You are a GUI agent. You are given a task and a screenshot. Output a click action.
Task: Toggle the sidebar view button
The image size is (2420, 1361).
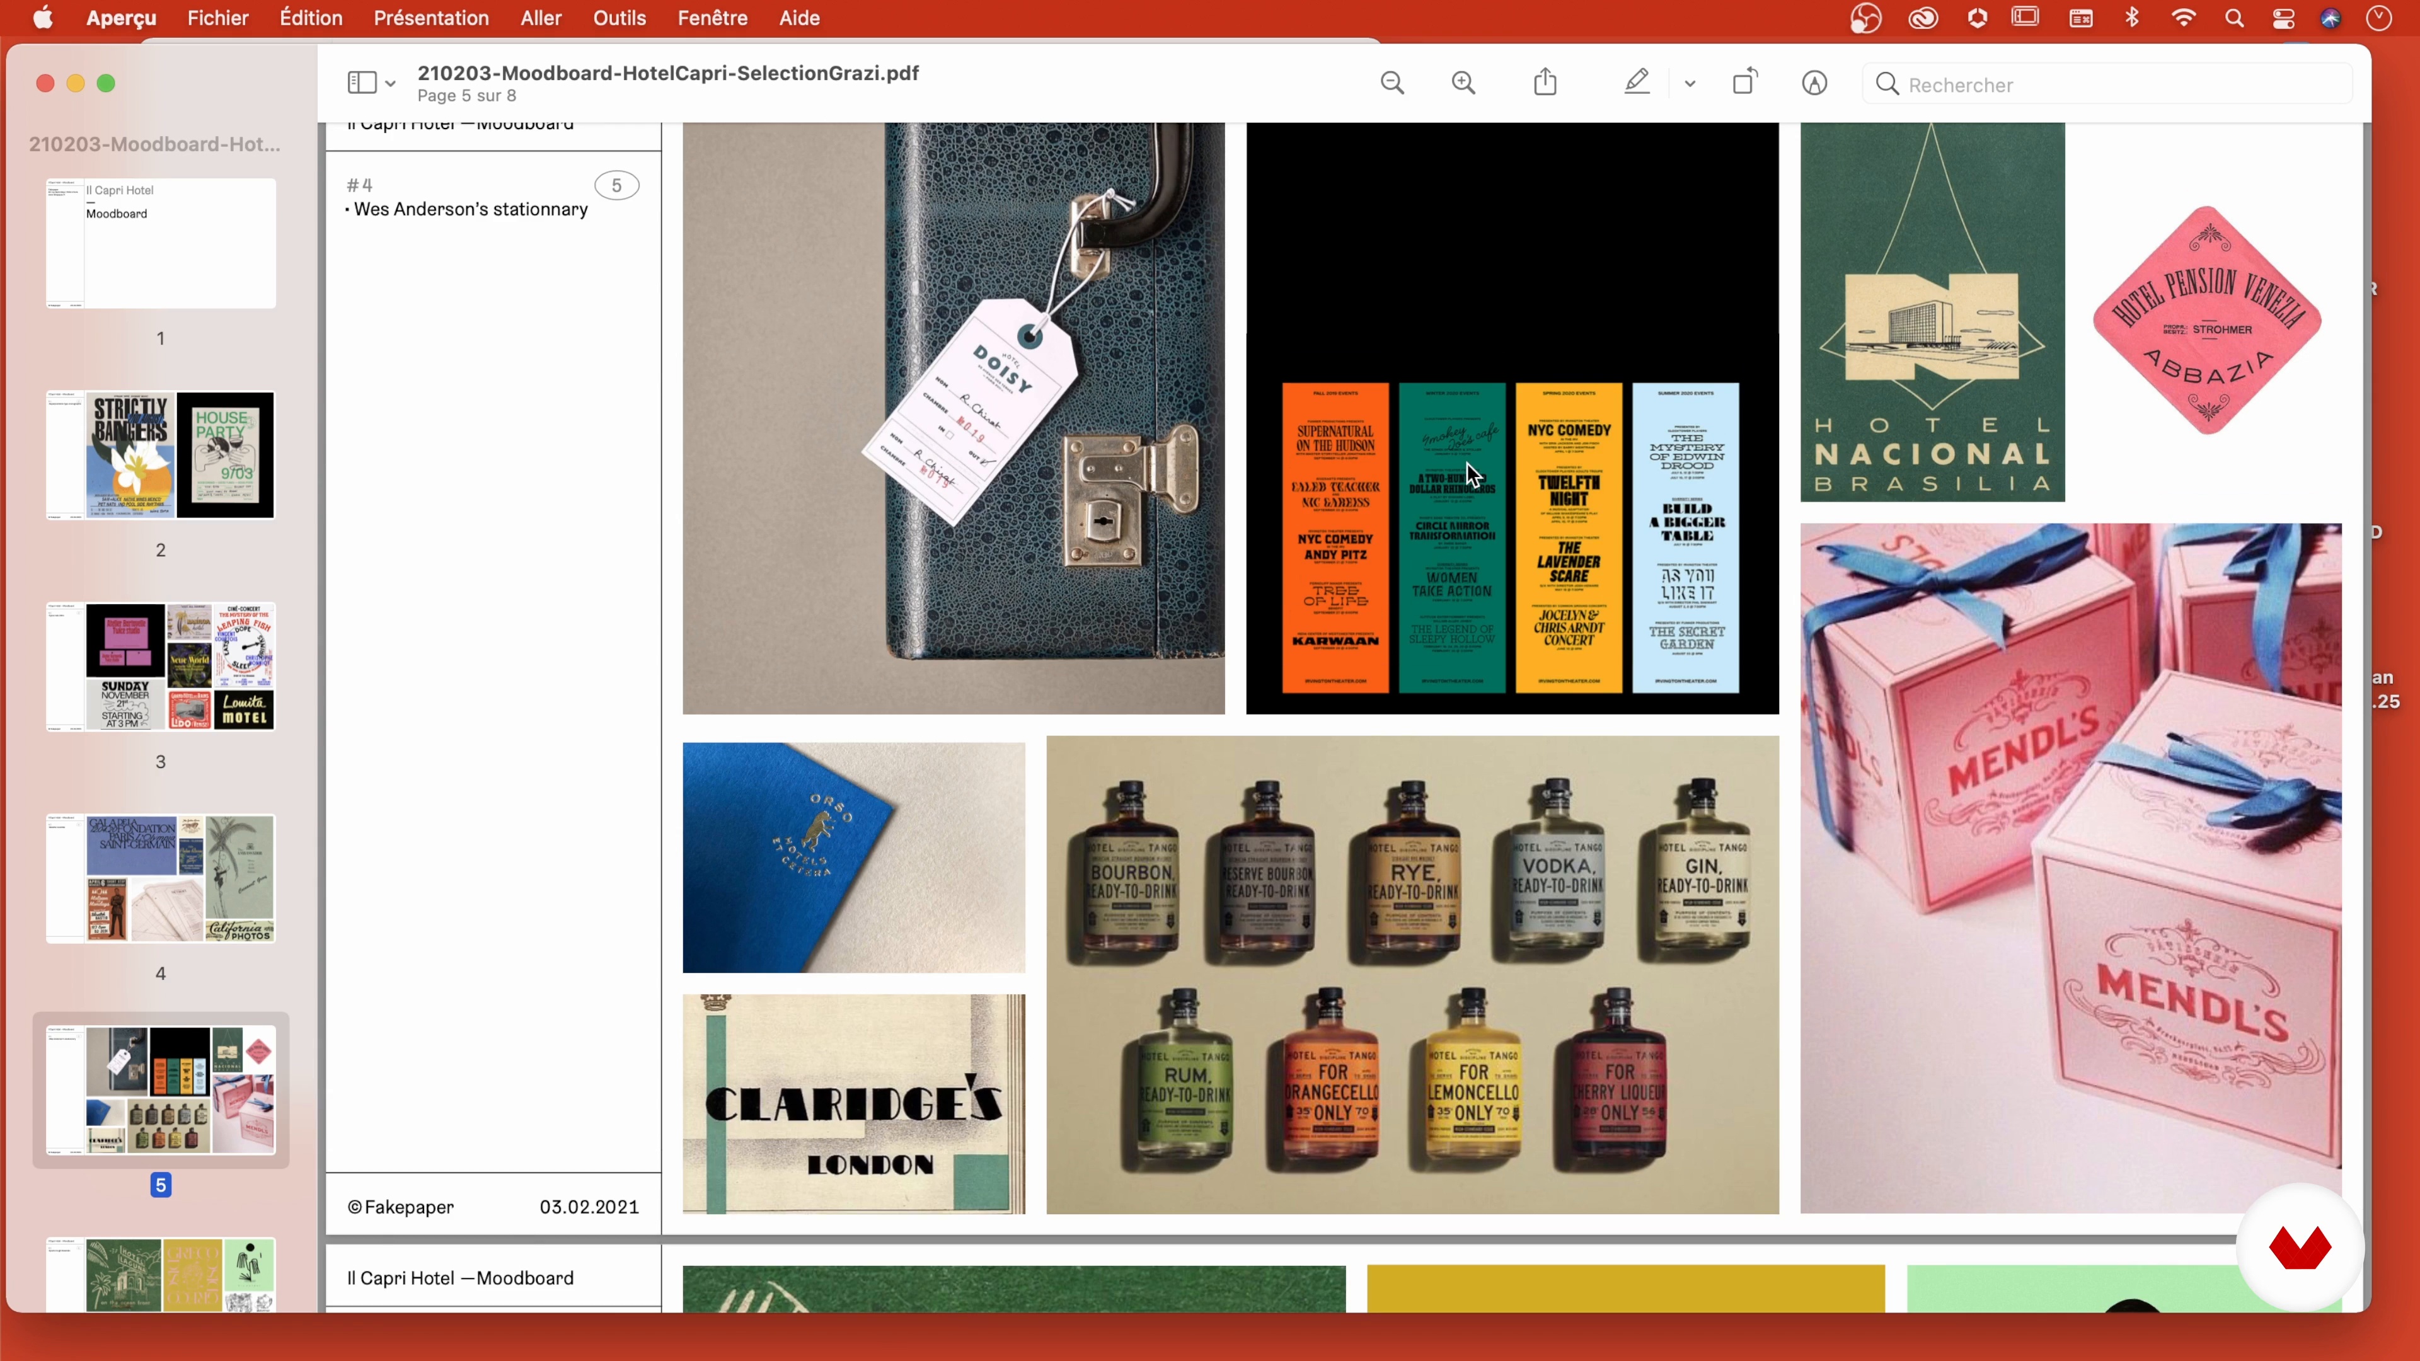tap(362, 84)
